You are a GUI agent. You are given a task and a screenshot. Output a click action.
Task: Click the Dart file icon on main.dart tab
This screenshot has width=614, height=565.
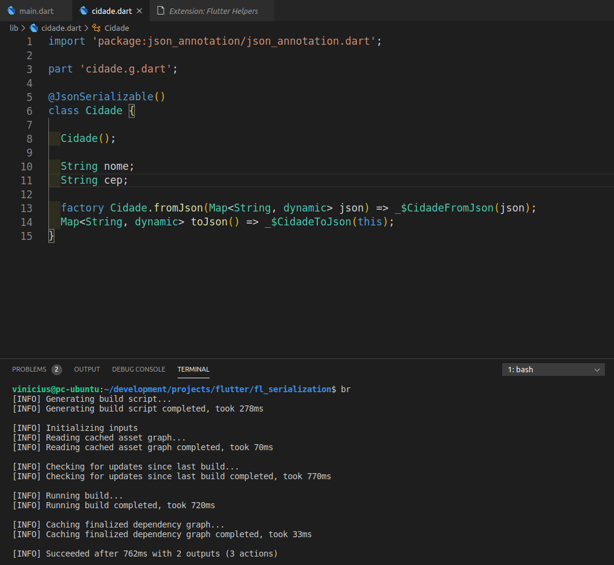pyautogui.click(x=11, y=11)
